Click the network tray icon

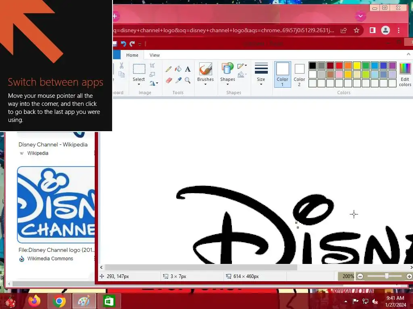pos(365,301)
